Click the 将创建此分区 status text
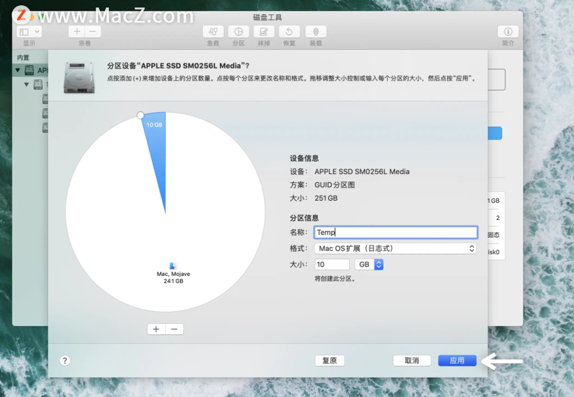 click(335, 279)
